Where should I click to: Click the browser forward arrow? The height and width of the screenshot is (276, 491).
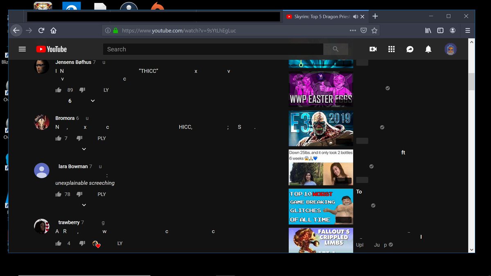pyautogui.click(x=29, y=30)
